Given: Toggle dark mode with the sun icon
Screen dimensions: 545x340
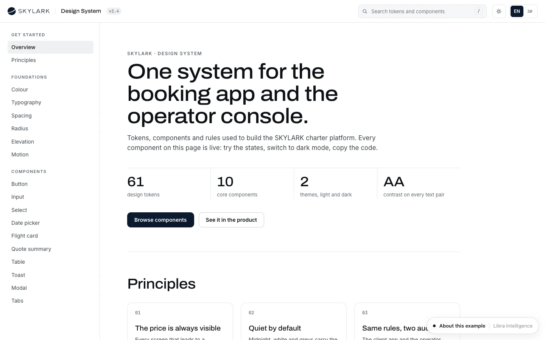Looking at the screenshot, I should tap(499, 11).
